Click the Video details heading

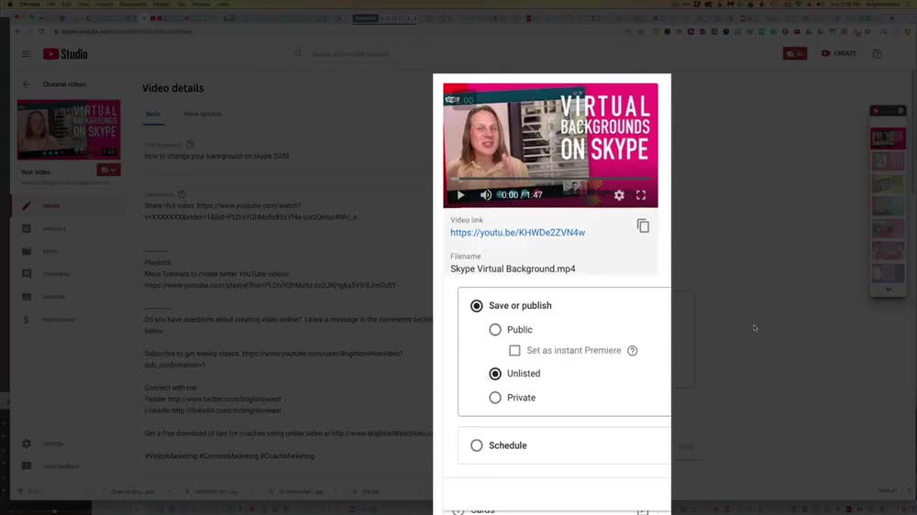click(x=173, y=88)
